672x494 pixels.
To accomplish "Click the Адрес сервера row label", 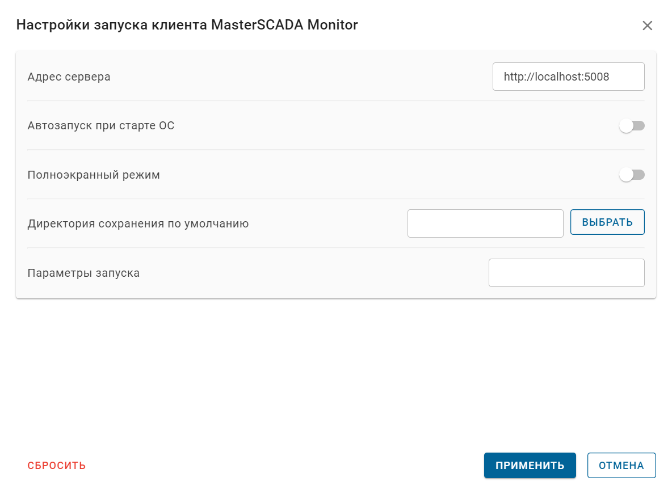I will point(68,76).
